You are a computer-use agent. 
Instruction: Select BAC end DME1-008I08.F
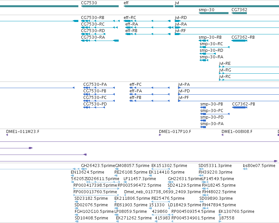pyautogui.click(x=222, y=135)
